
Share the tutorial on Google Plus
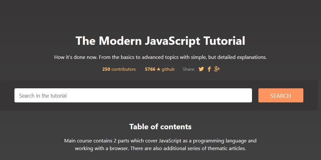coord(217,69)
